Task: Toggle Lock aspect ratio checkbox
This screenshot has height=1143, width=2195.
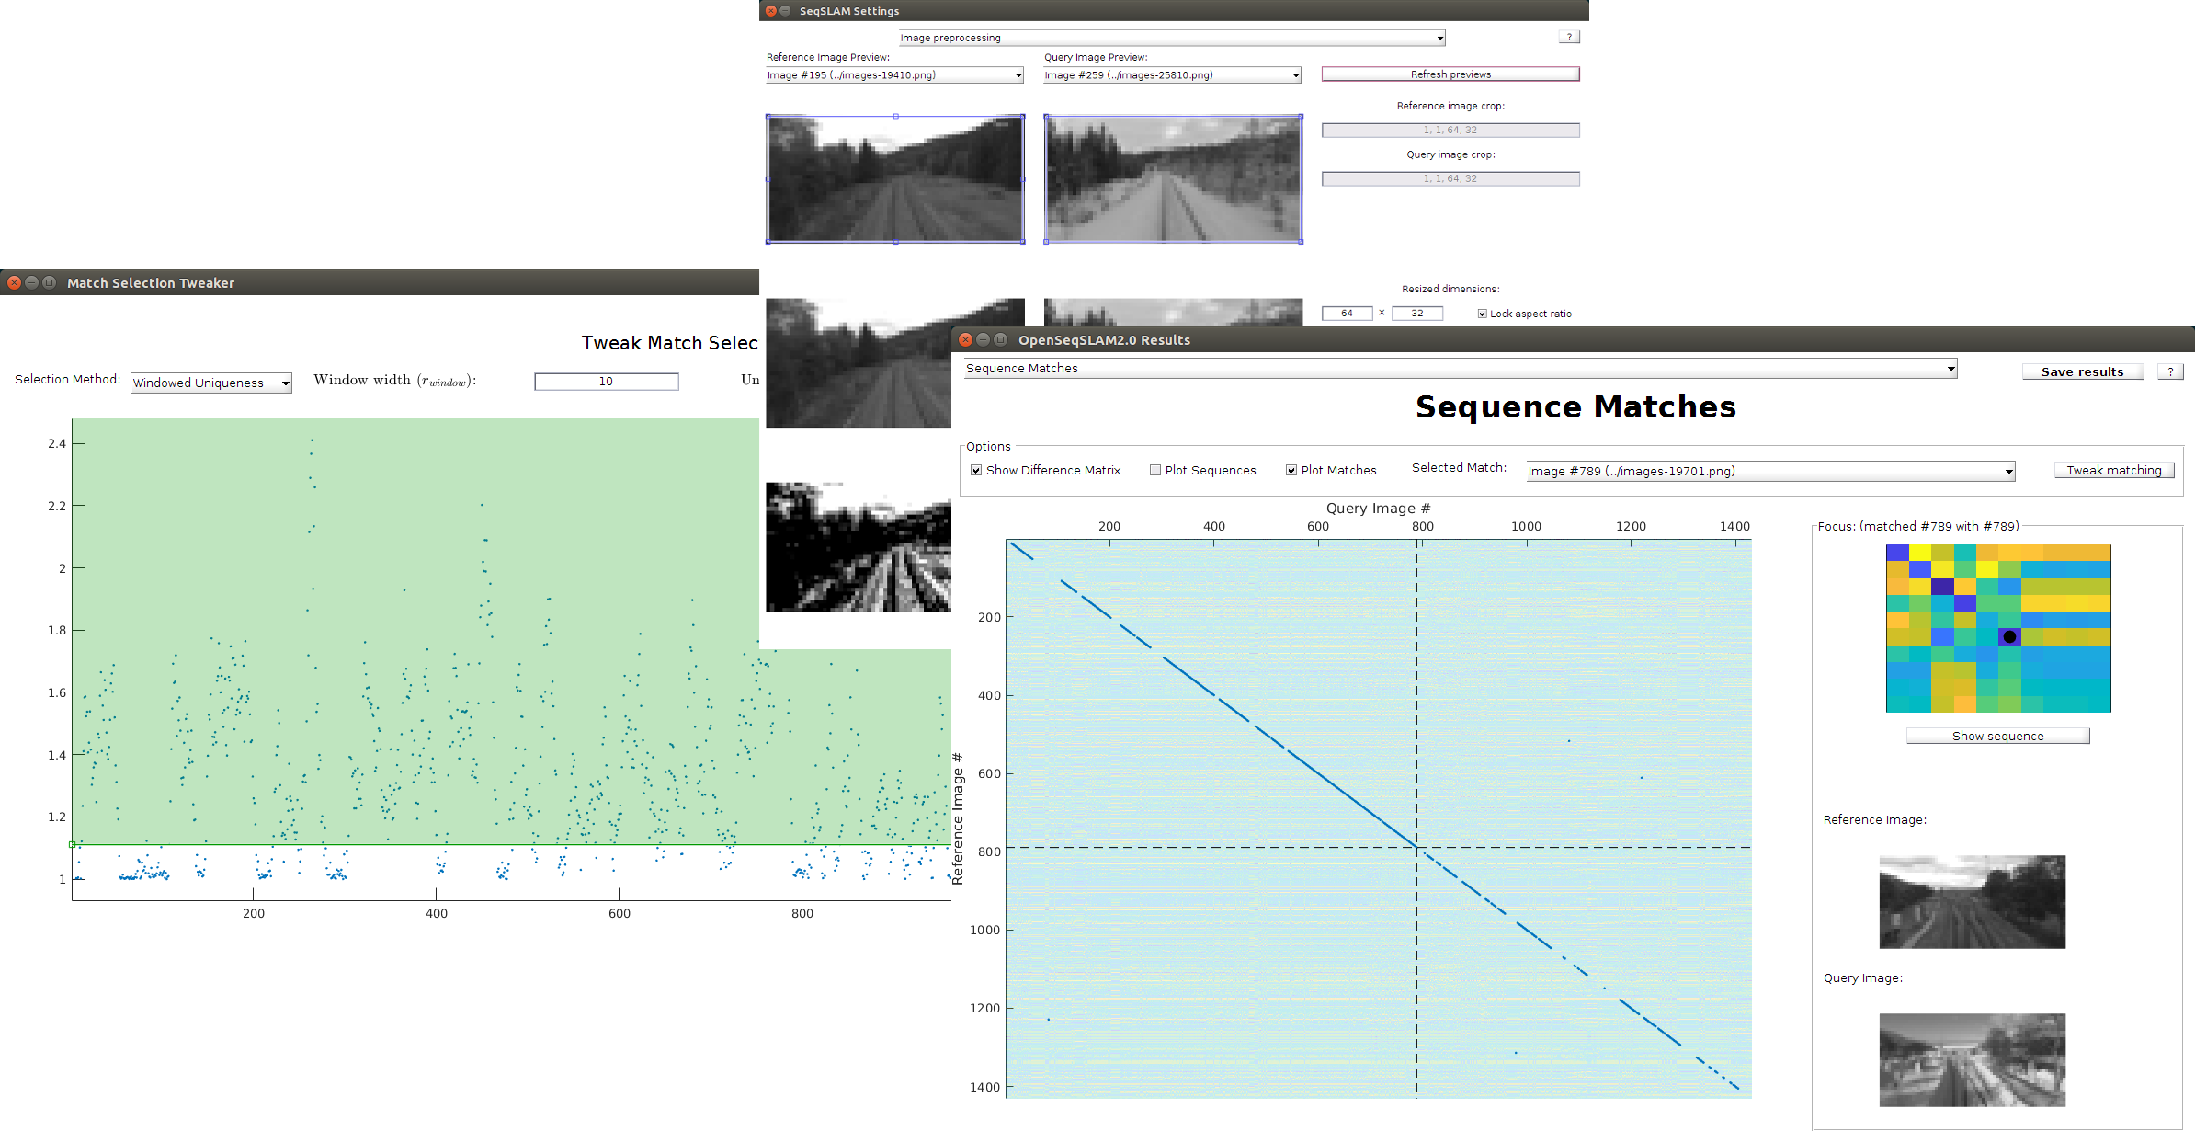Action: click(1482, 314)
